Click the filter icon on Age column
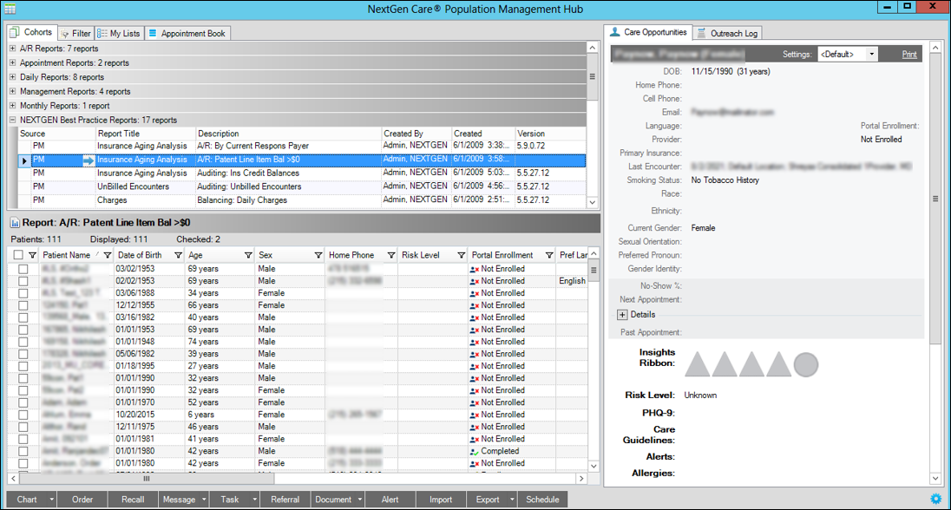951x510 pixels. pos(248,255)
